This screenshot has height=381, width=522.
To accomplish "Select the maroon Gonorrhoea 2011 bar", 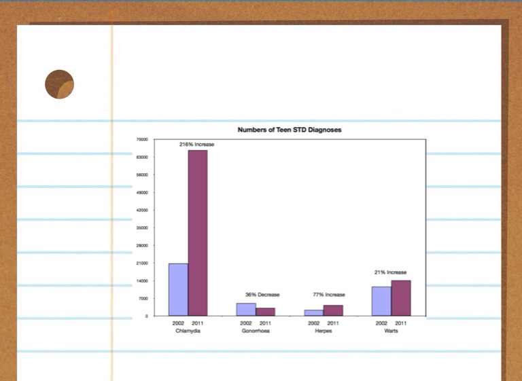I will pyautogui.click(x=266, y=312).
